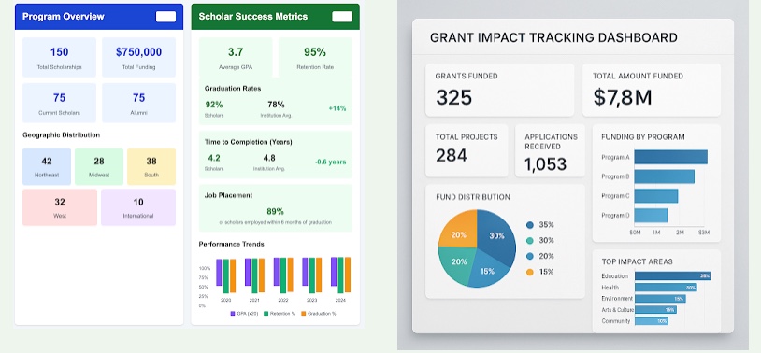
Task: Click the Grants Funded 325 card
Action: tap(500, 91)
